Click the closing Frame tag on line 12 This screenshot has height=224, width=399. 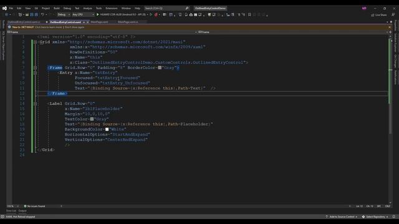pos(57,93)
